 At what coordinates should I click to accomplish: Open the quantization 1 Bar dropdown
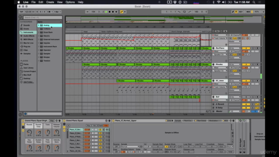(x=57, y=12)
